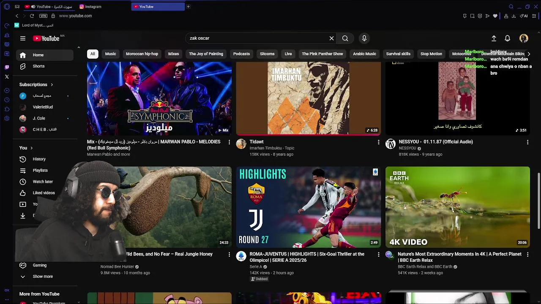Open the YouTube hamburger guide menu
The height and width of the screenshot is (304, 541).
(x=23, y=38)
